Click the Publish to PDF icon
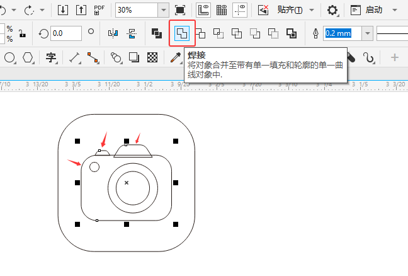The width and height of the screenshot is (408, 276). [x=99, y=10]
